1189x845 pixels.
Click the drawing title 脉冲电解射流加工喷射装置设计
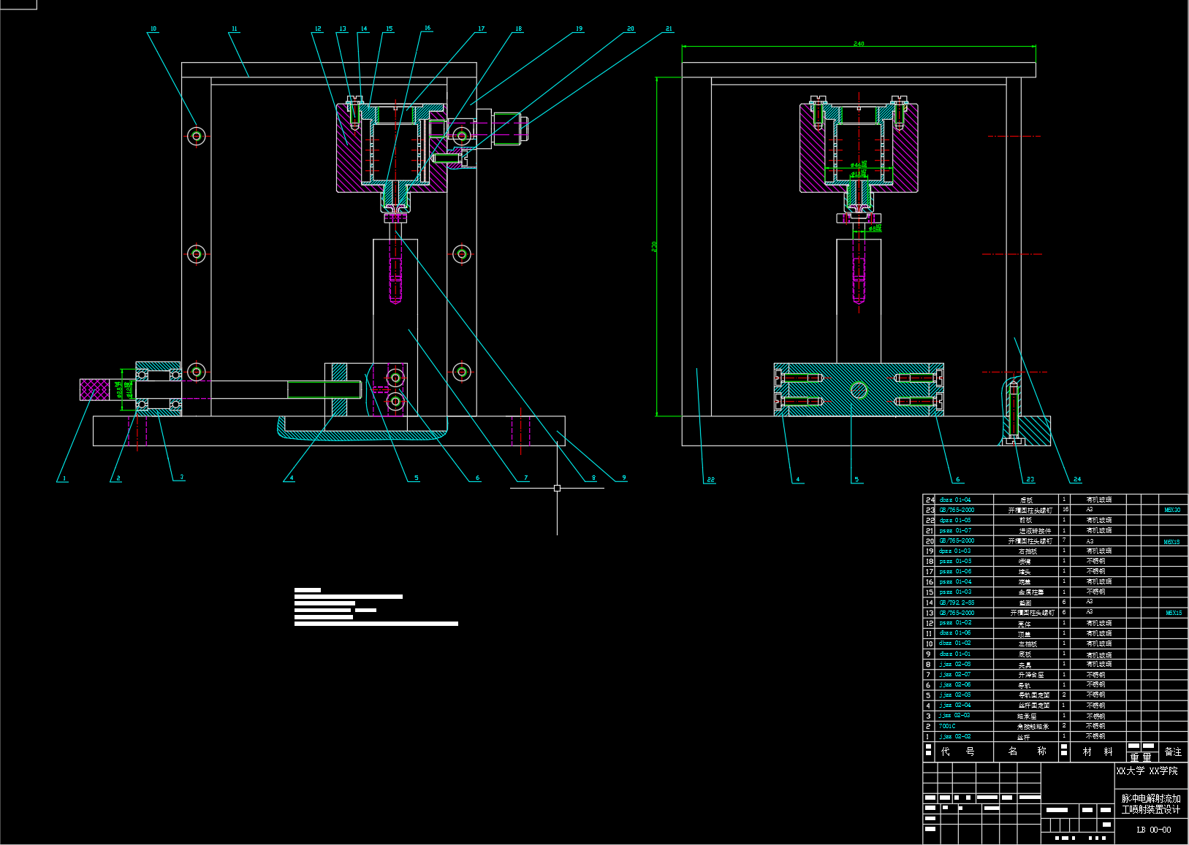pos(1151,804)
